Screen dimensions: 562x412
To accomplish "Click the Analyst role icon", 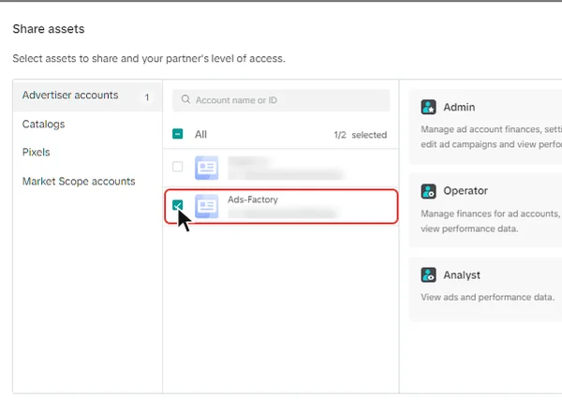I will point(428,275).
